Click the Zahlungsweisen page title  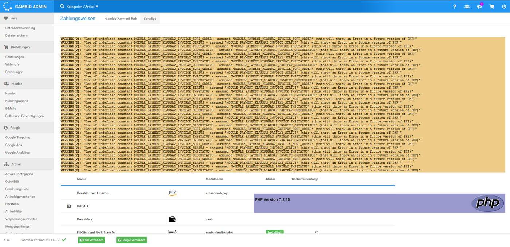point(78,19)
